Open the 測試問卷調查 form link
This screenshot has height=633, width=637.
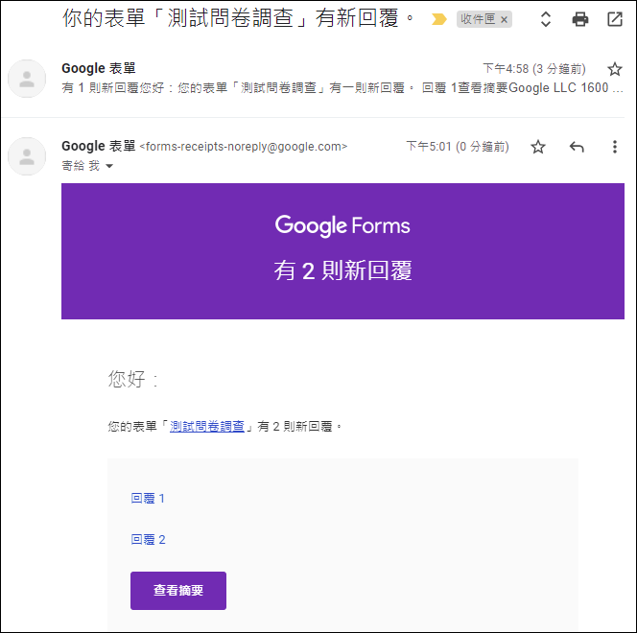[x=207, y=427]
